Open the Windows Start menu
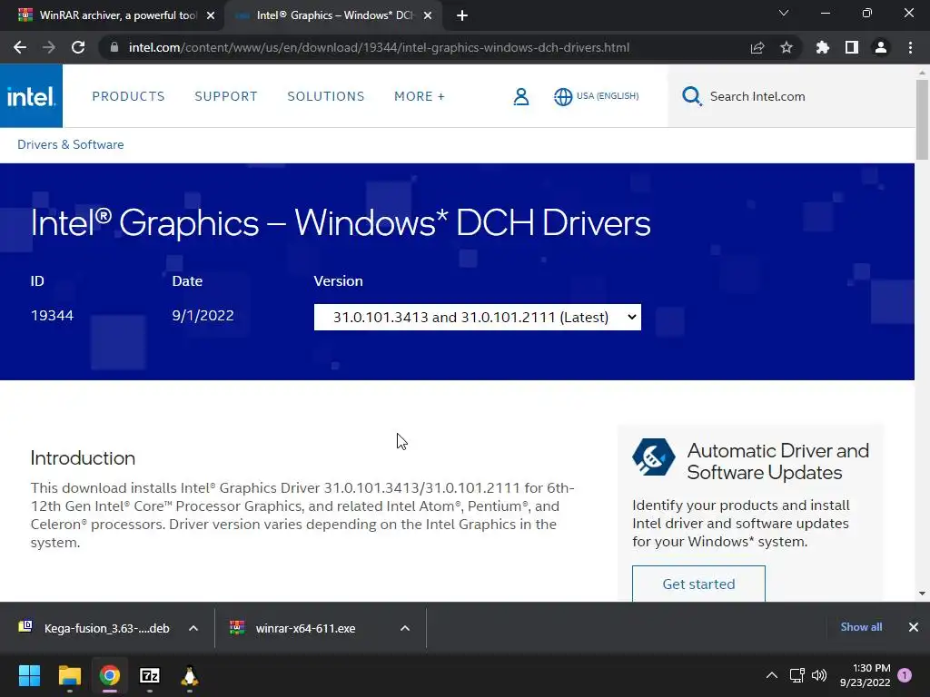This screenshot has width=930, height=697. tap(29, 675)
